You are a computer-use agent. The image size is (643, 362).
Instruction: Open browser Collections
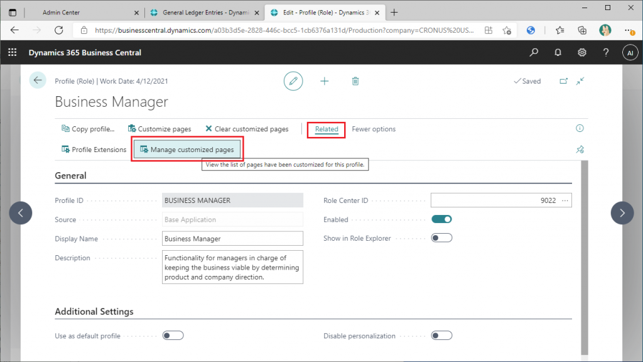582,30
